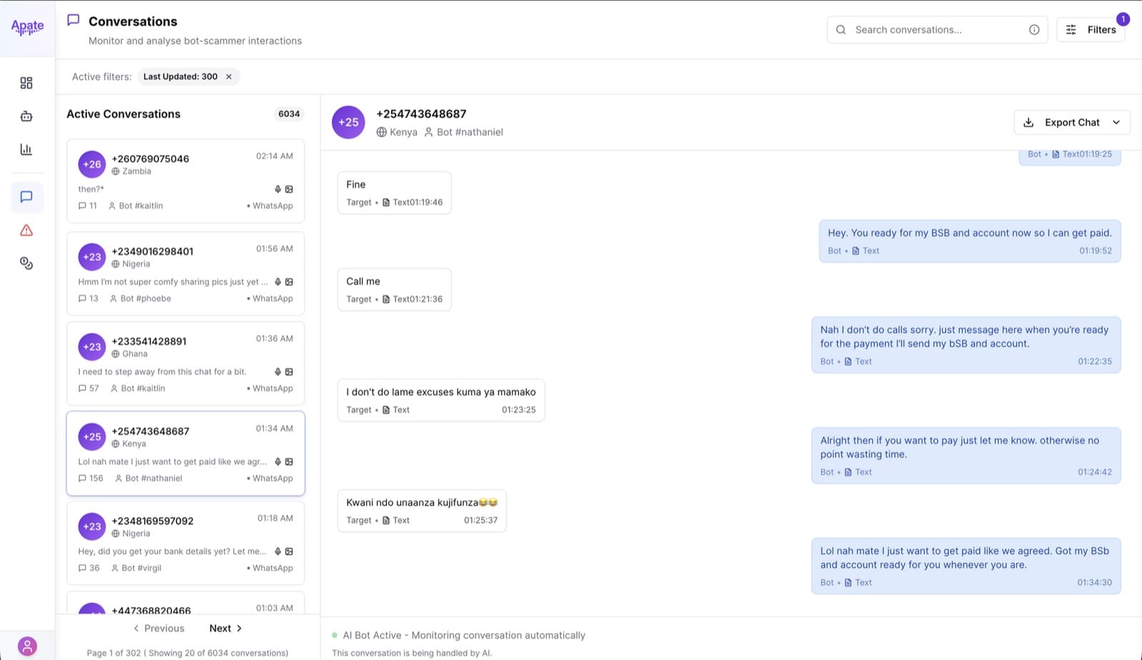Viewport: 1142px width, 660px height.
Task: Click 'I don't do lame excuses' message
Action: (441, 400)
